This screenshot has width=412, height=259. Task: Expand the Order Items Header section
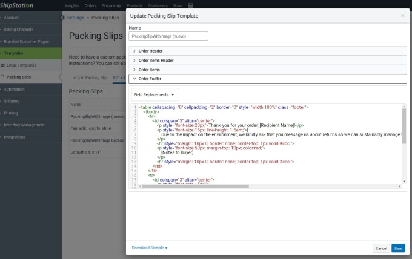coord(268,61)
